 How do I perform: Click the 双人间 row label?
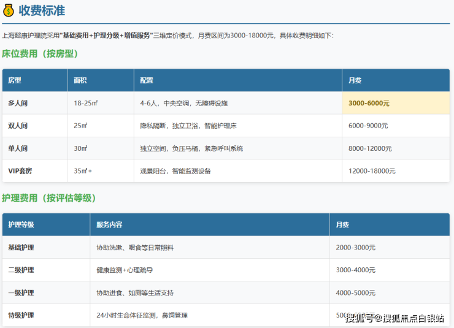click(18, 126)
